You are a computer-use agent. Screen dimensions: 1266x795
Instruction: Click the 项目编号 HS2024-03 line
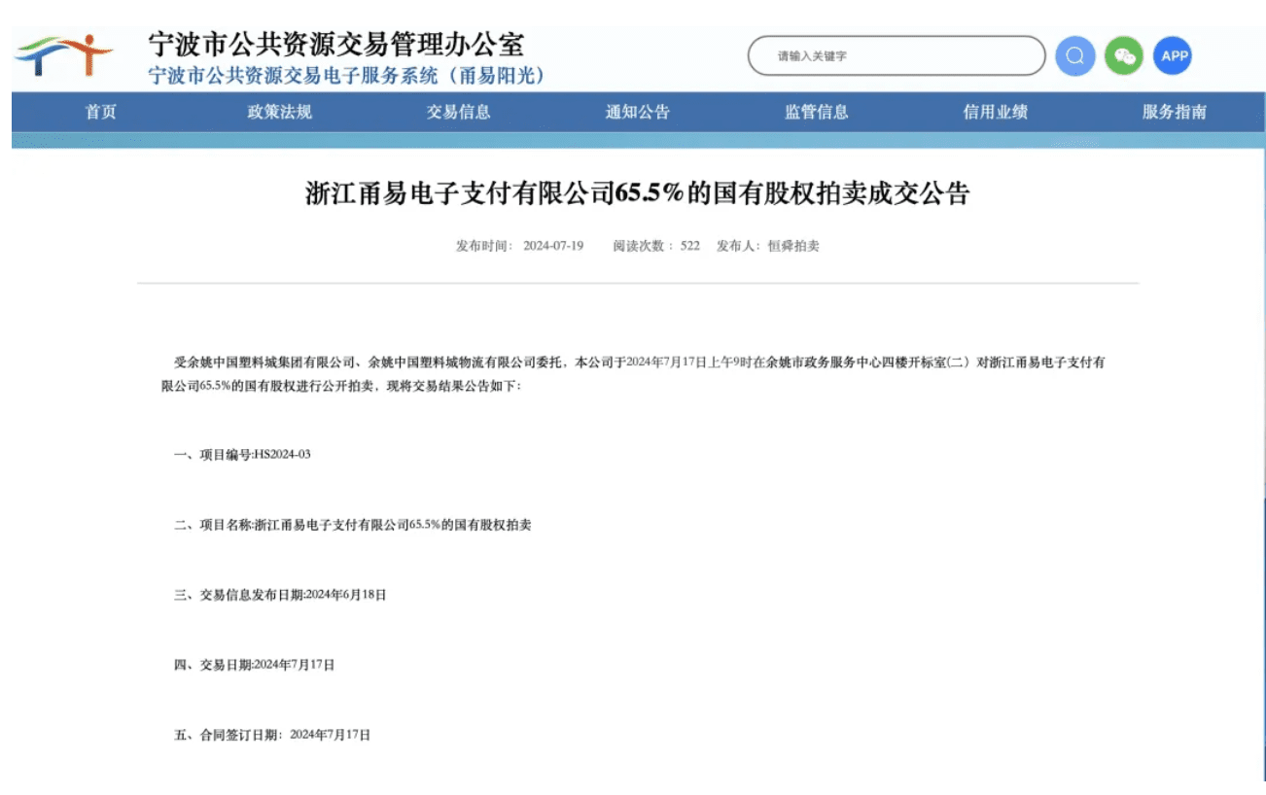click(242, 455)
